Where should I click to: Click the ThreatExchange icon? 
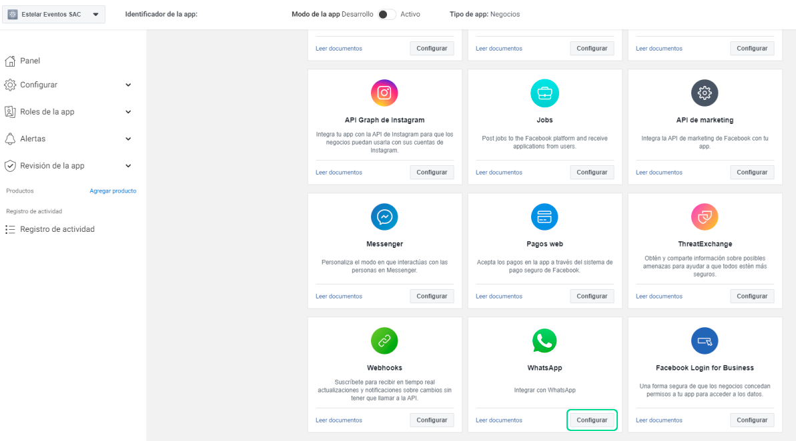pos(705,217)
